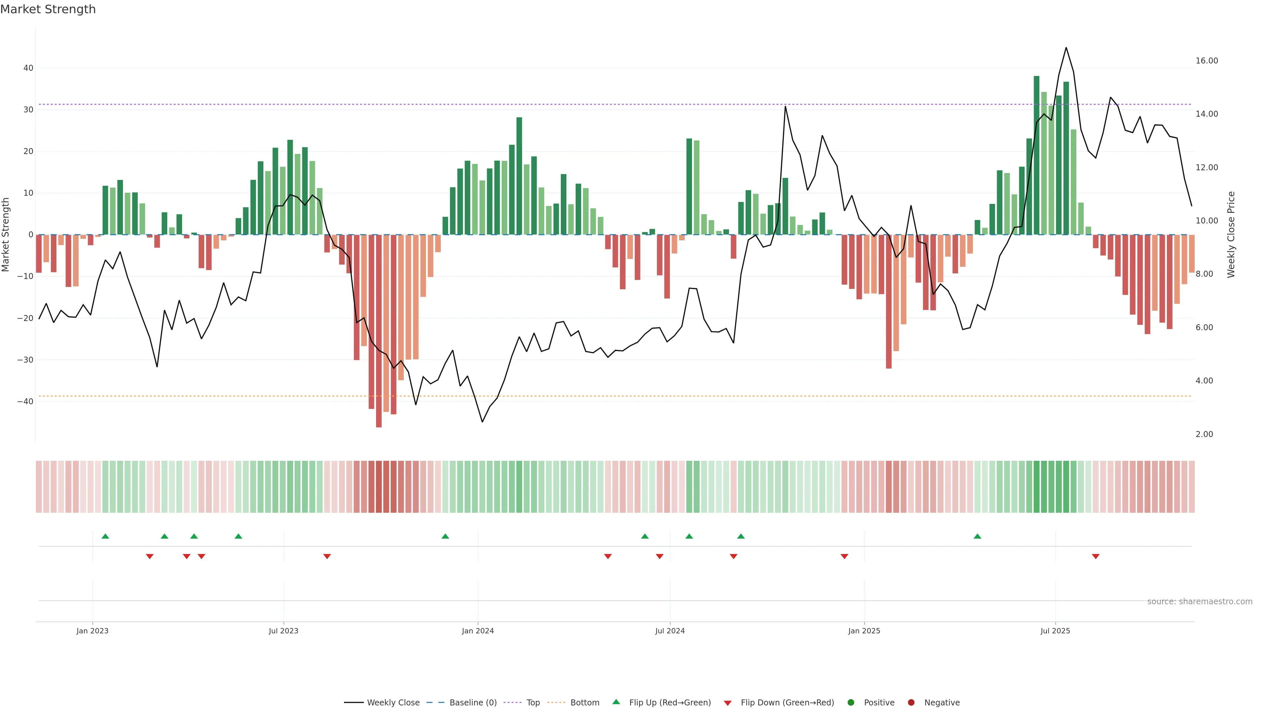This screenshot has width=1269, height=714.
Task: Click the flip-down marker just before Jan 2025
Action: [844, 556]
